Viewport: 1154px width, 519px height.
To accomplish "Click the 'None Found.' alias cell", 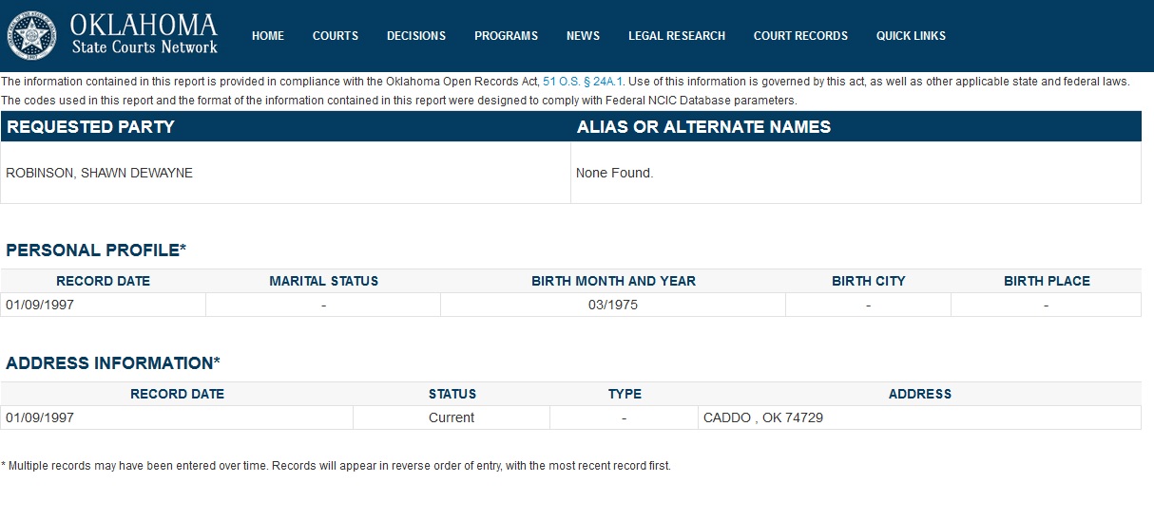I will (615, 173).
